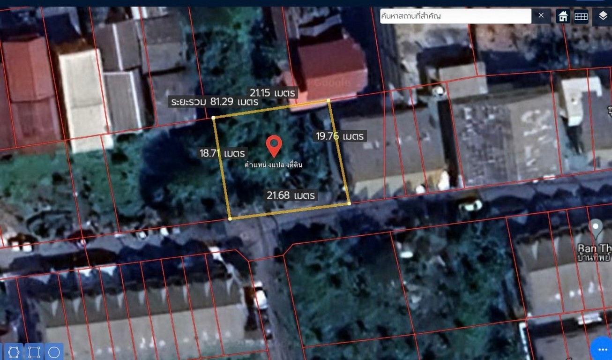The image size is (612, 360).
Task: Click the Ban Th place marker
Action: (x=596, y=229)
